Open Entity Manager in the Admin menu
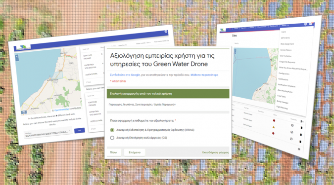Screen dimensions: 334x185 pos(283,102)
